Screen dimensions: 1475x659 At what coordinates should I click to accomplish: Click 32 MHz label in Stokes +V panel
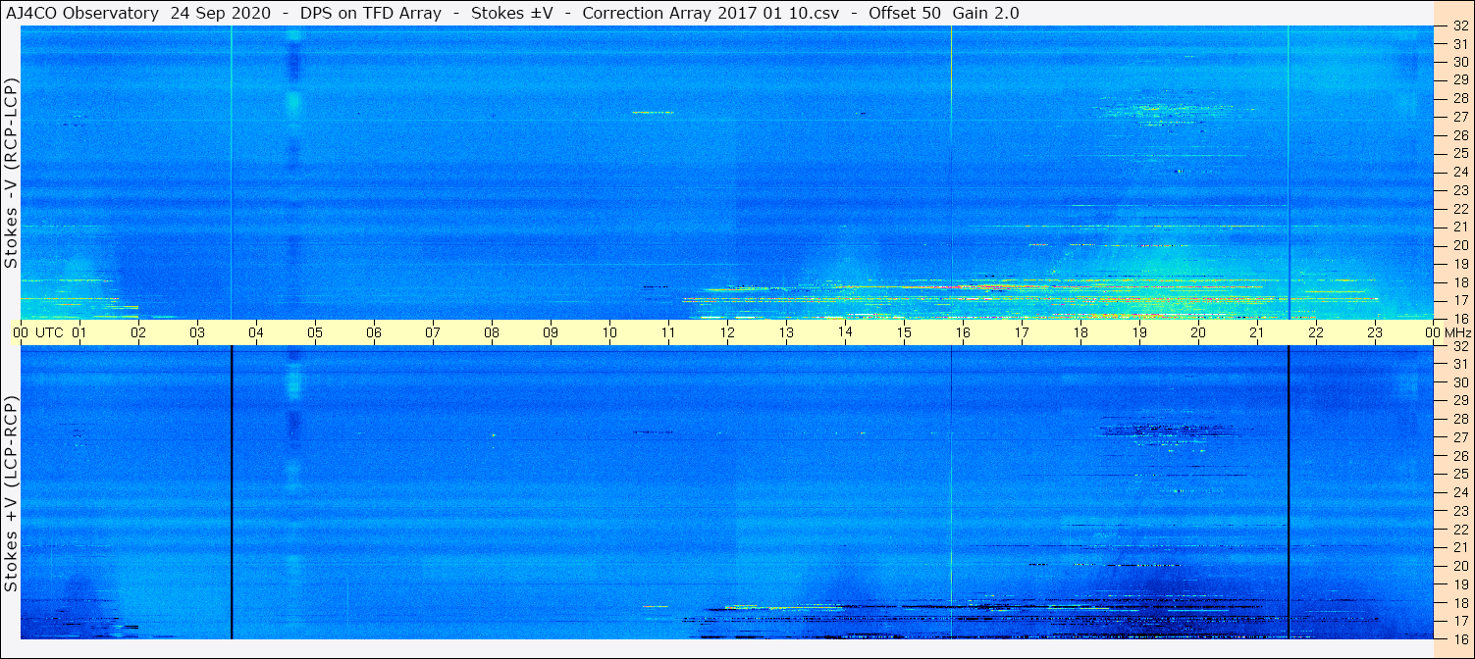1459,345
